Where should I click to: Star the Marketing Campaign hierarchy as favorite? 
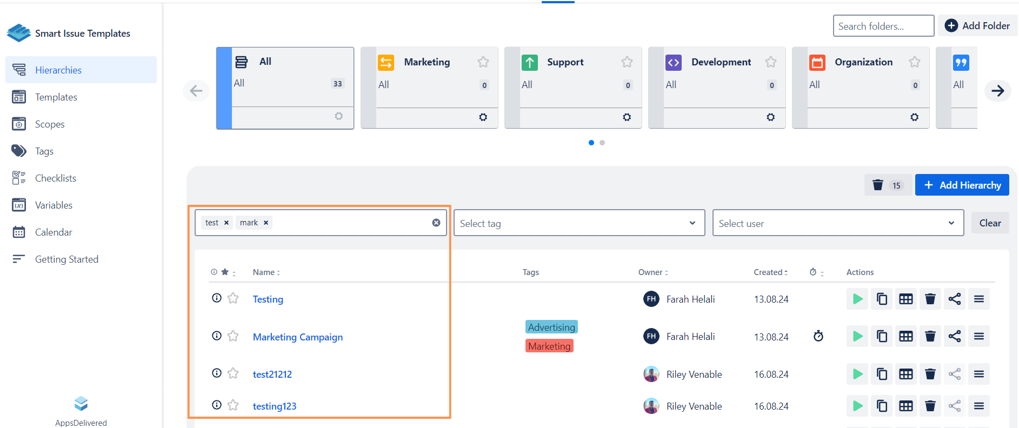click(233, 336)
